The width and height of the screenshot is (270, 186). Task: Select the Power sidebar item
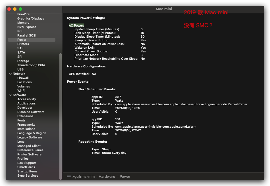[x=32, y=40]
